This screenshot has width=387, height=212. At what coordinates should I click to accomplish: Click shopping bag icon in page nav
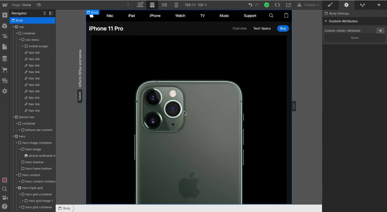(x=286, y=15)
